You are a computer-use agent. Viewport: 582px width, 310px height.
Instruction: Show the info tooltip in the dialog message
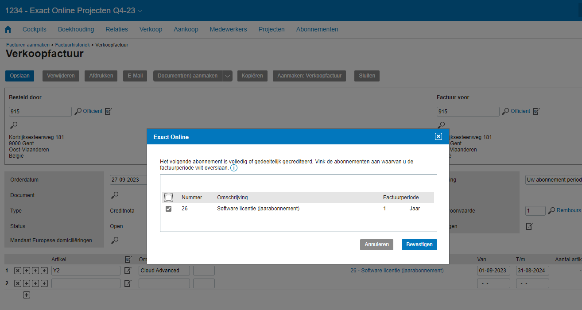coord(234,168)
